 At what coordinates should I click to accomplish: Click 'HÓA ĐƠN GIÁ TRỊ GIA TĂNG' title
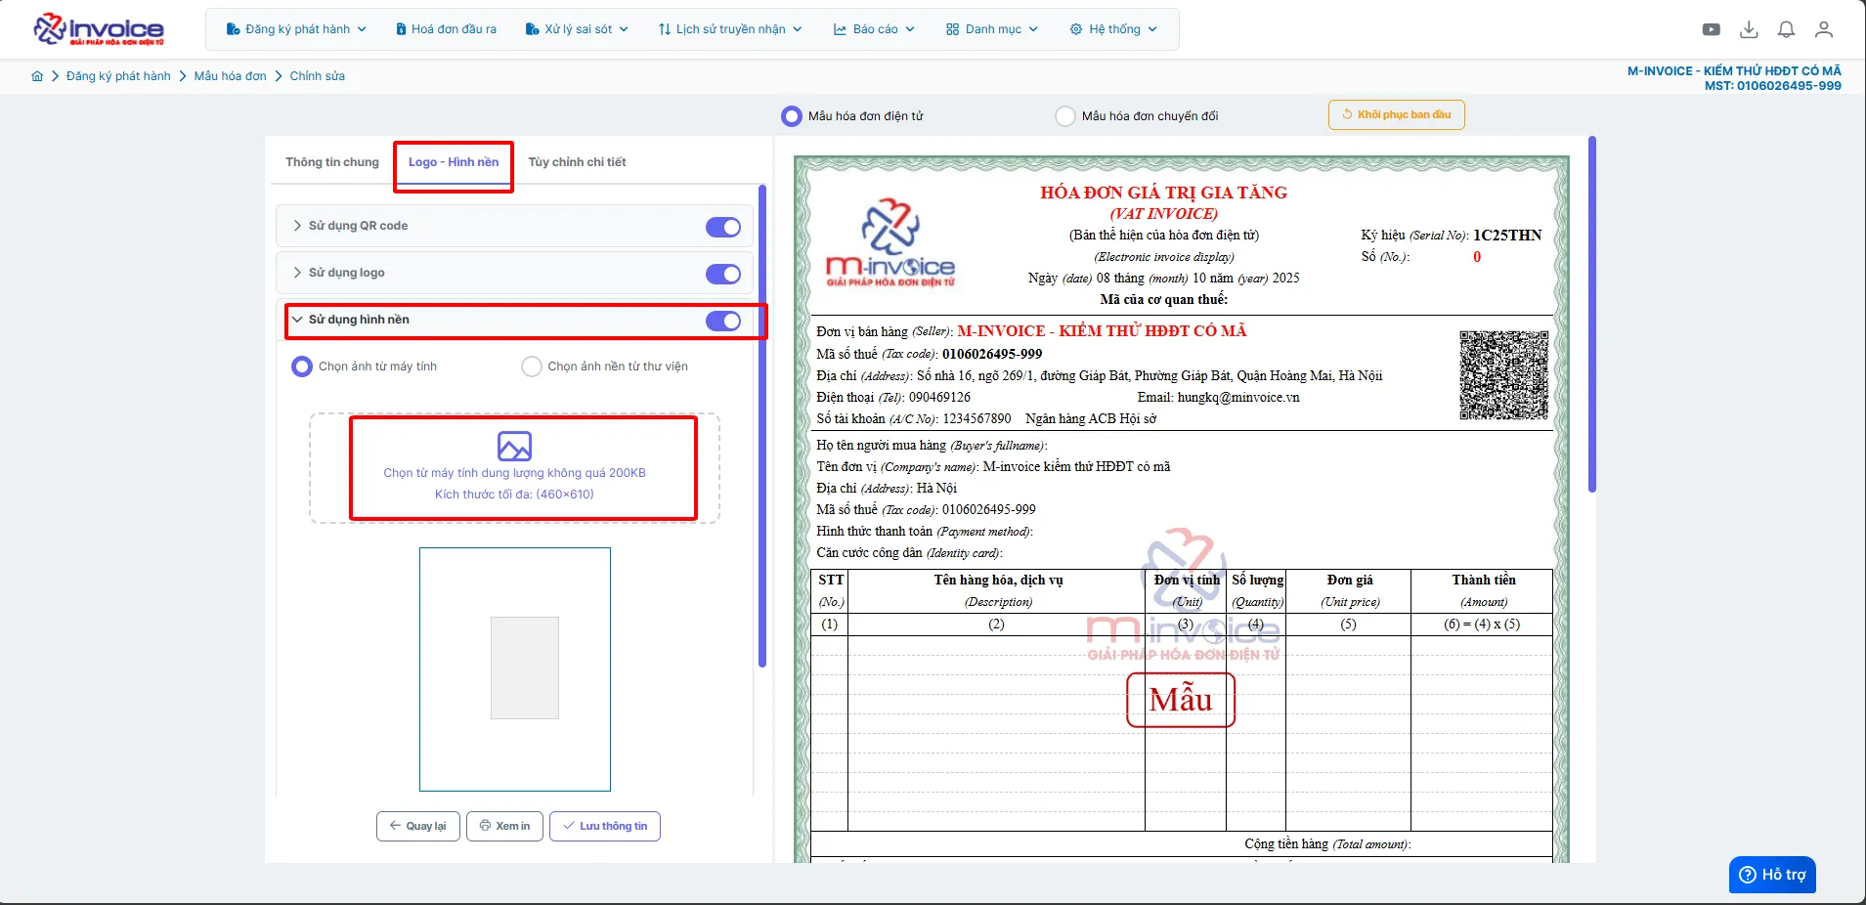(1163, 193)
